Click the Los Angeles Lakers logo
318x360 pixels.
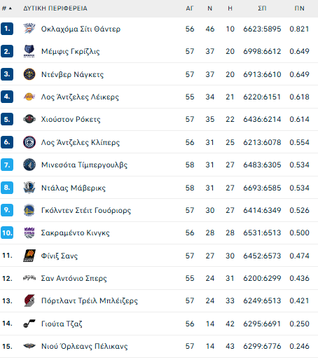[29, 97]
